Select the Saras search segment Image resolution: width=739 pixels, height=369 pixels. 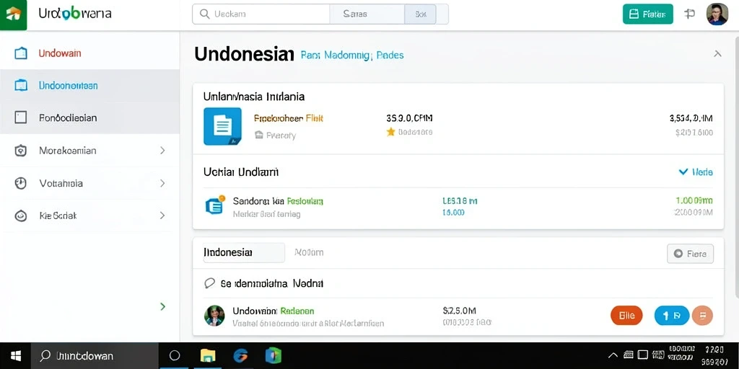click(x=367, y=14)
